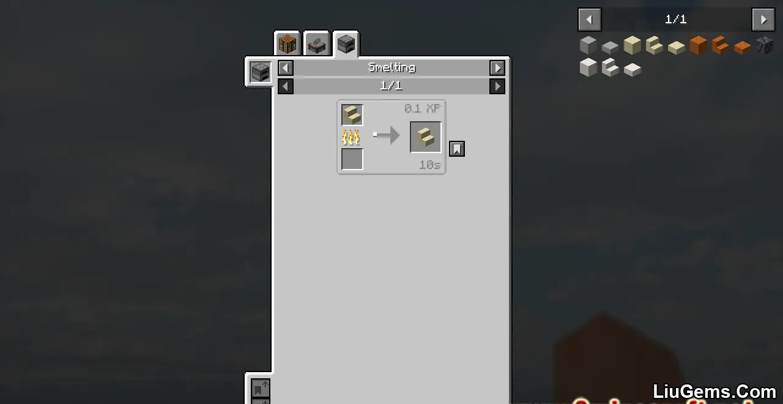The width and height of the screenshot is (783, 404).
Task: Click the empty furnace fuel slot
Action: tap(352, 159)
